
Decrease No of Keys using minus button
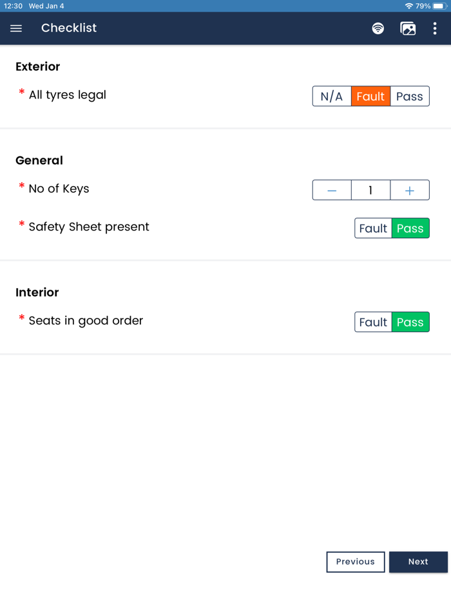(x=332, y=190)
